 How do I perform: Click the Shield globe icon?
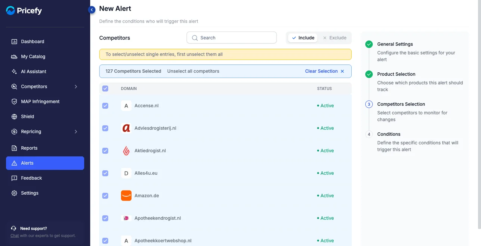pos(14,117)
